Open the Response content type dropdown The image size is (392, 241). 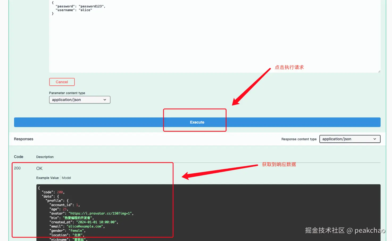pyautogui.click(x=350, y=139)
